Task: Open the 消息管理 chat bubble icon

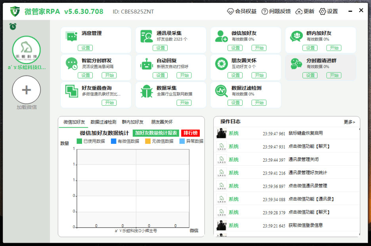Action: [x=71, y=36]
